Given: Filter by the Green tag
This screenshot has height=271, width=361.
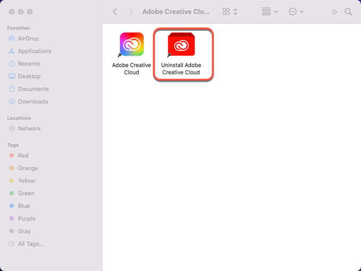Looking at the screenshot, I should 26,193.
